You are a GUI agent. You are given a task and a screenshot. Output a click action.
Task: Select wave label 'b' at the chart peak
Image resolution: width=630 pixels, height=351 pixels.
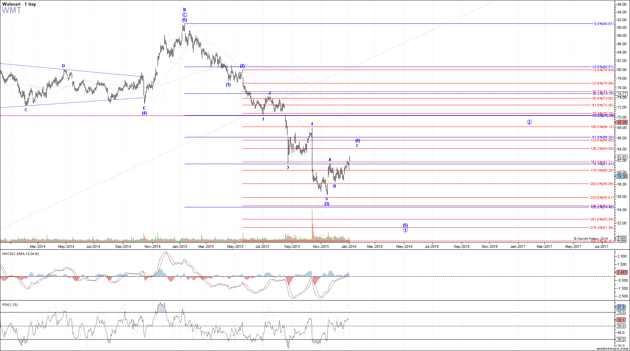[185, 10]
